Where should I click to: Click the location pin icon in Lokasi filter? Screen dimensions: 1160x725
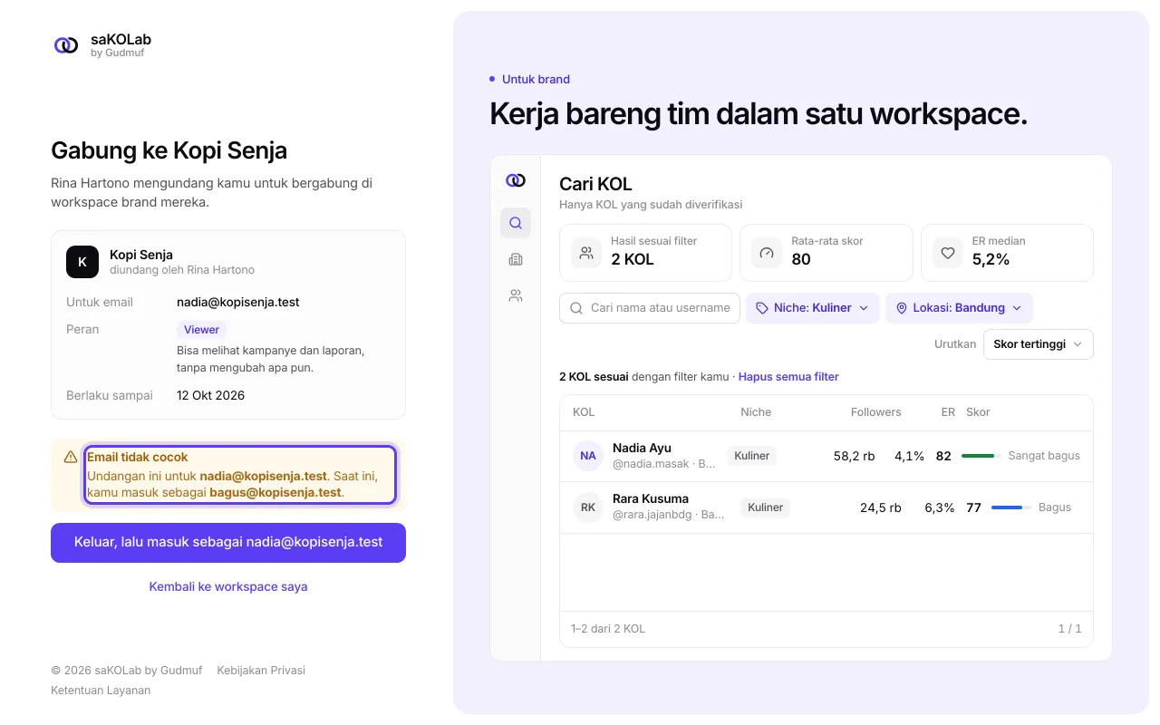click(x=902, y=308)
